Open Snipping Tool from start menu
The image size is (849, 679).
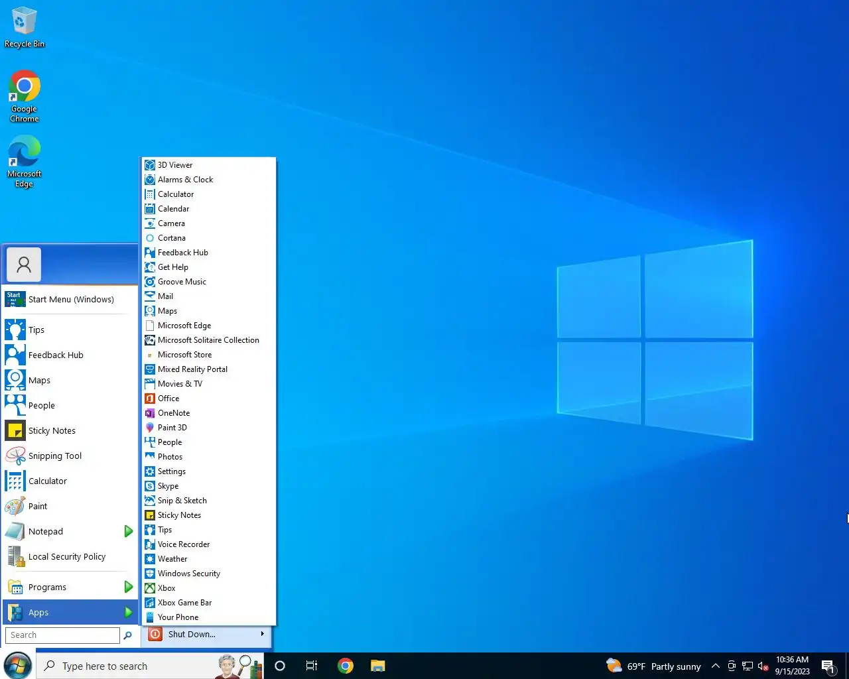coord(70,456)
